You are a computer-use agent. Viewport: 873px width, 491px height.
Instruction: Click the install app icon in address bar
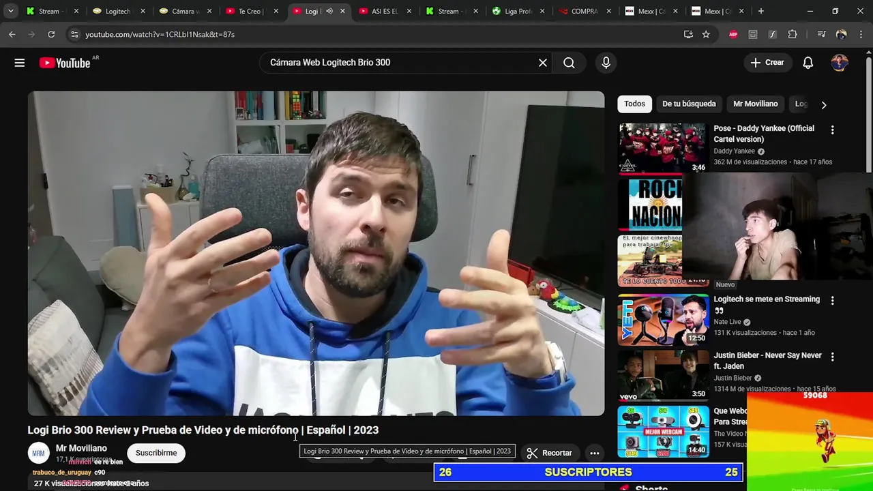point(688,34)
